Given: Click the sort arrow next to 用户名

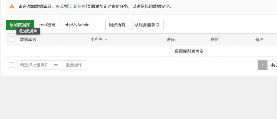Looking at the screenshot, I should [x=106, y=40].
